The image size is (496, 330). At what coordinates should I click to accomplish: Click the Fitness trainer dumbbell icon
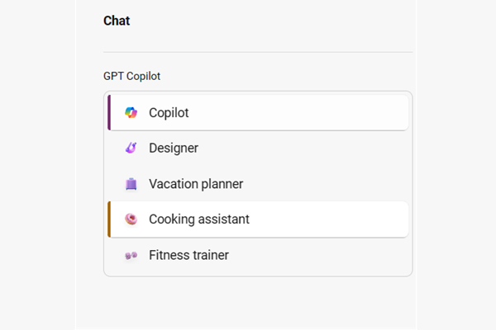[x=131, y=256]
